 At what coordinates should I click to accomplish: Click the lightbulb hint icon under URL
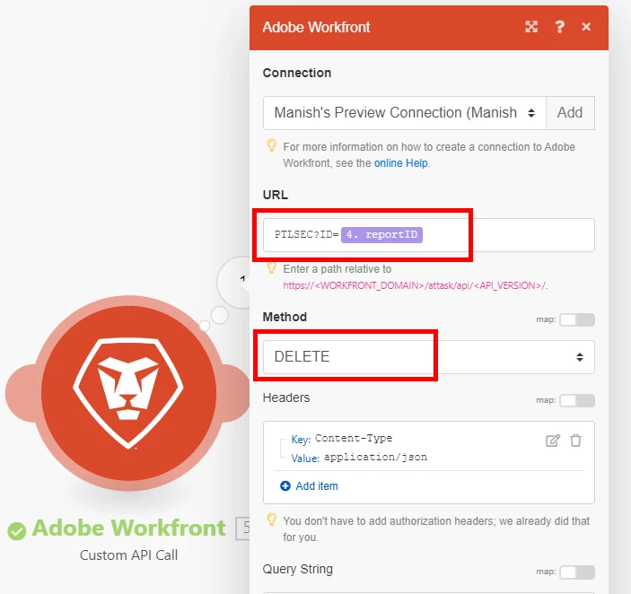point(272,268)
